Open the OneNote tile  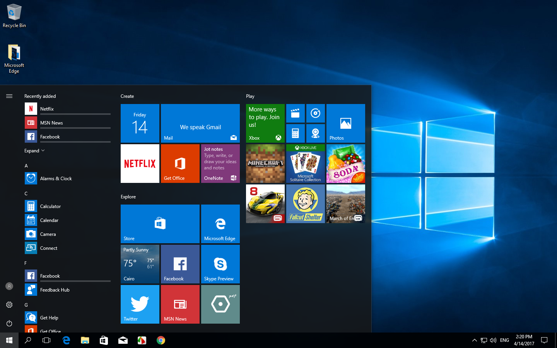220,164
